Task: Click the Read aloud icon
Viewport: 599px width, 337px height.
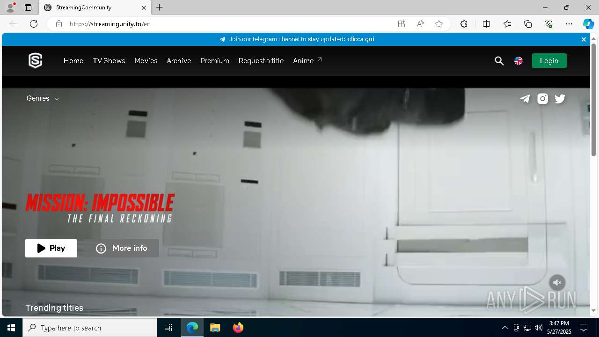Action: point(420,24)
